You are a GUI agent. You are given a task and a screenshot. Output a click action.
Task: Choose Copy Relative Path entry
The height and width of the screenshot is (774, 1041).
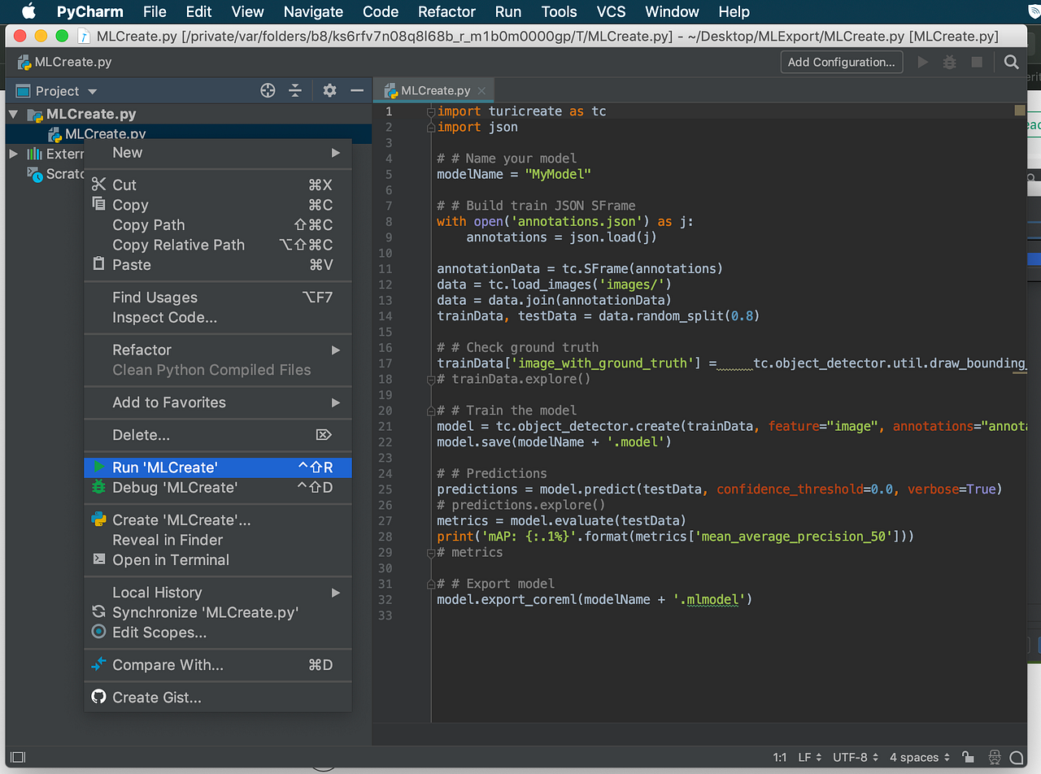(218, 245)
